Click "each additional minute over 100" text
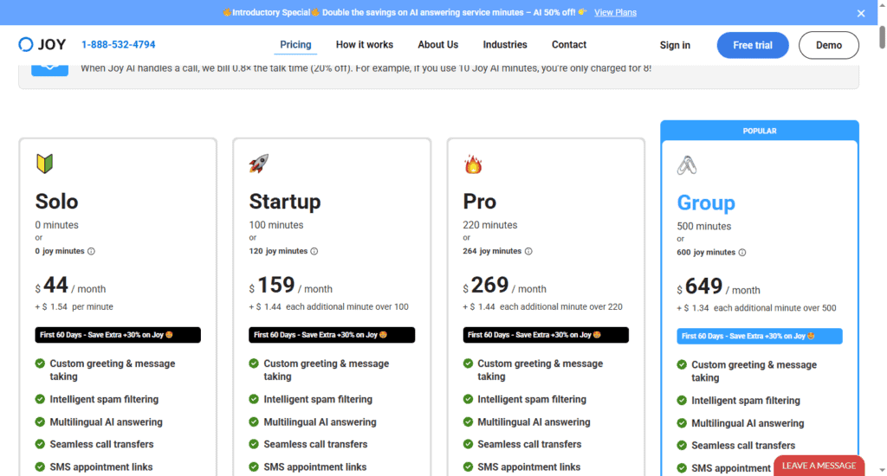 tap(346, 306)
